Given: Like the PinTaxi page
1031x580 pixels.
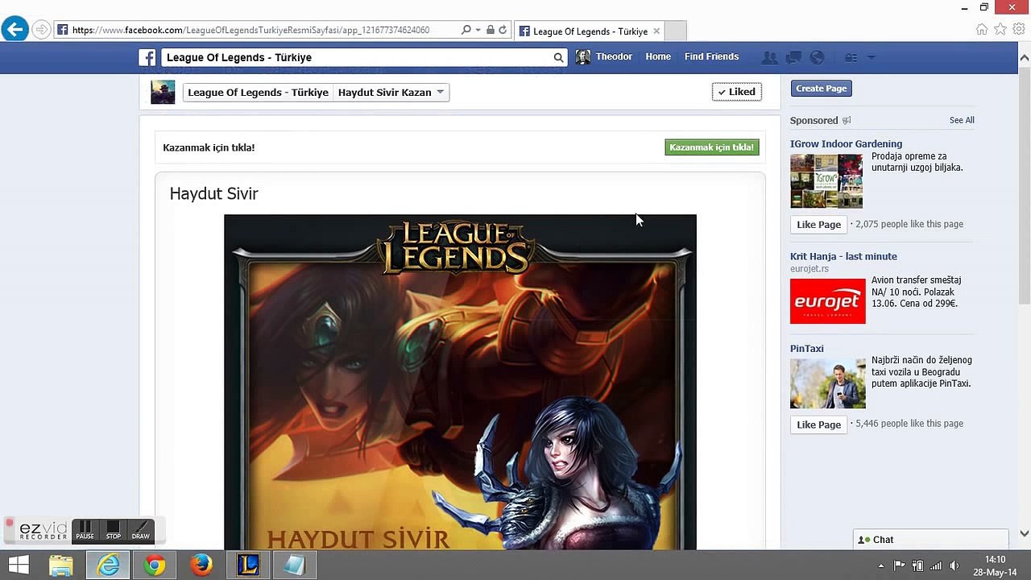Looking at the screenshot, I should tap(818, 425).
